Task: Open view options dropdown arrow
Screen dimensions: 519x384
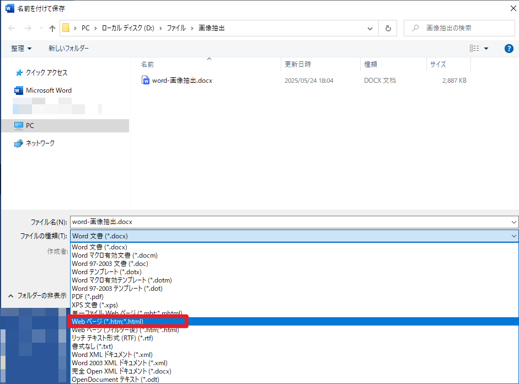Action: 486,49
